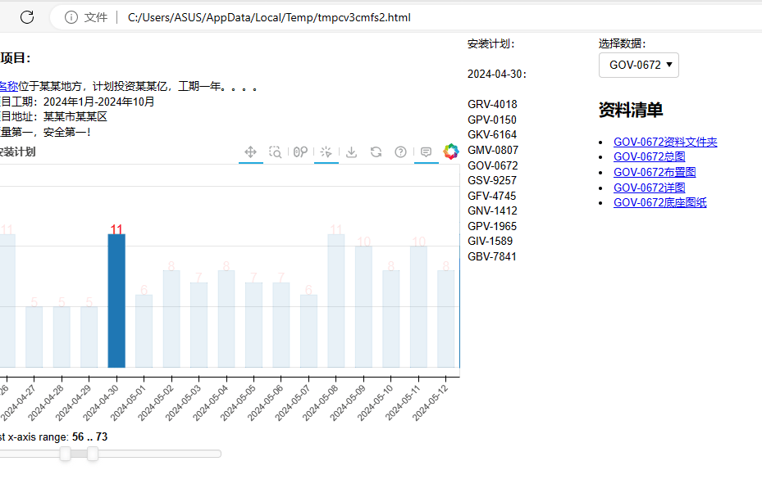Activate the Pan tool in chart toolbar
The width and height of the screenshot is (762, 493).
click(x=251, y=152)
